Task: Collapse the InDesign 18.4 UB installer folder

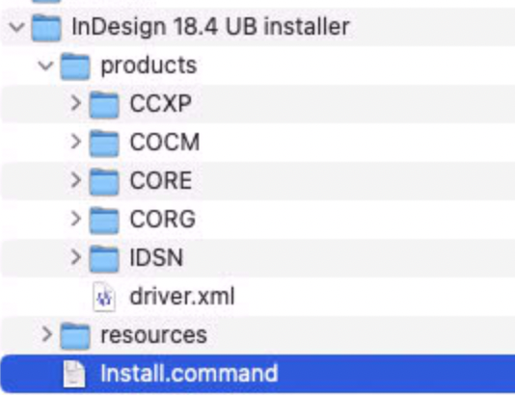Action: coord(16,27)
